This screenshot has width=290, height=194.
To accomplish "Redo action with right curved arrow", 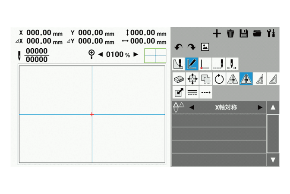I will tap(191, 47).
